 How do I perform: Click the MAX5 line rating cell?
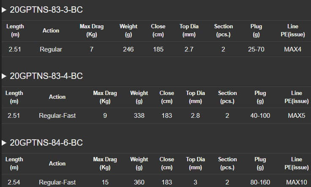(x=297, y=116)
